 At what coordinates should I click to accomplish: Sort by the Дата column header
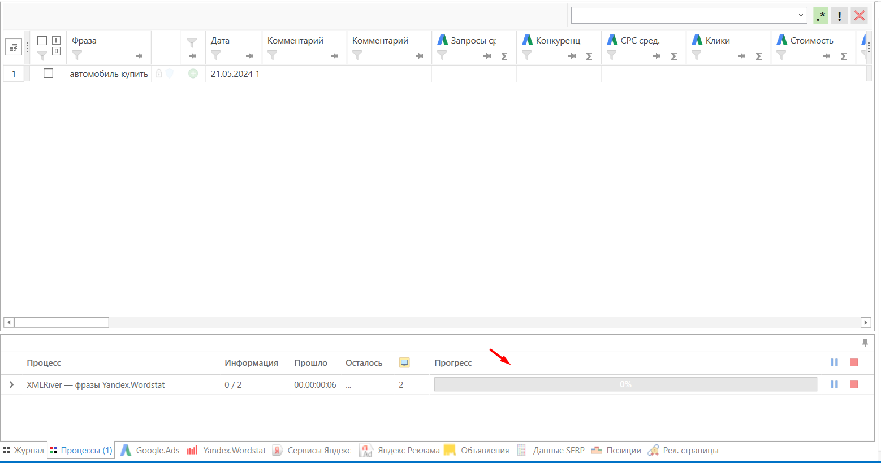point(220,41)
